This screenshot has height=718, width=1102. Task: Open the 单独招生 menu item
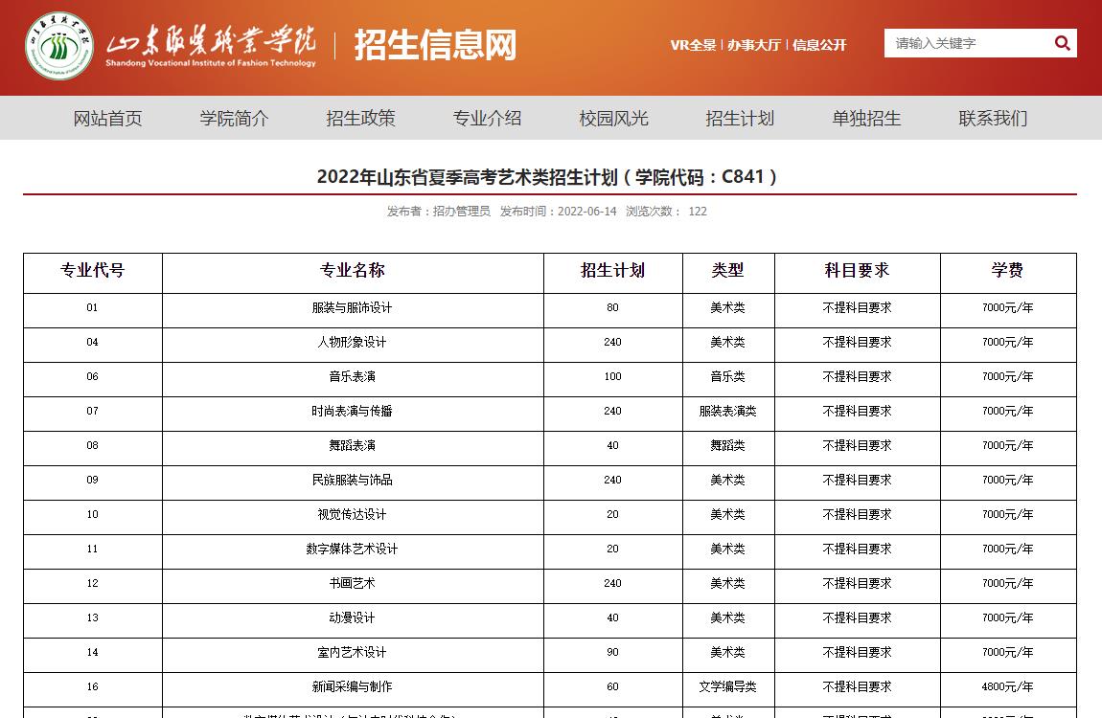(x=866, y=118)
